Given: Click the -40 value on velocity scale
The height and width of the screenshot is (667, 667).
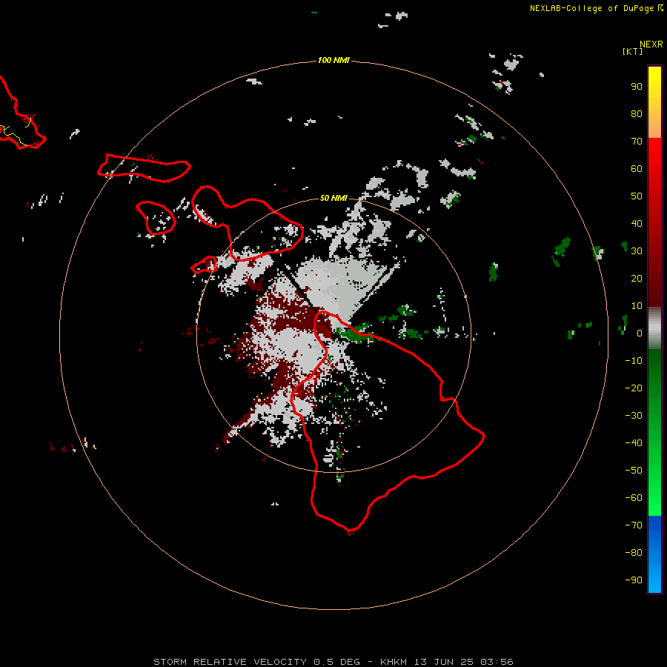Looking at the screenshot, I should [x=634, y=443].
